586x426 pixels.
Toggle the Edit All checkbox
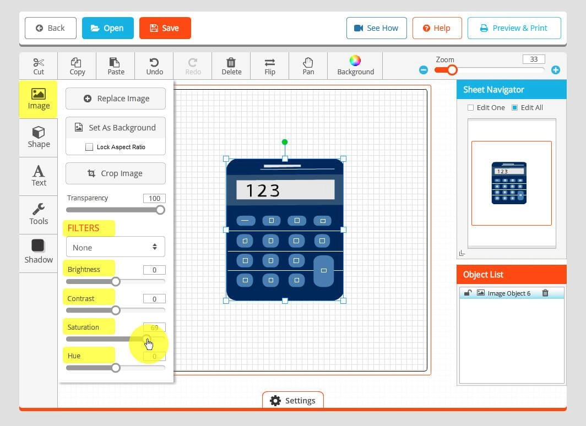point(514,108)
